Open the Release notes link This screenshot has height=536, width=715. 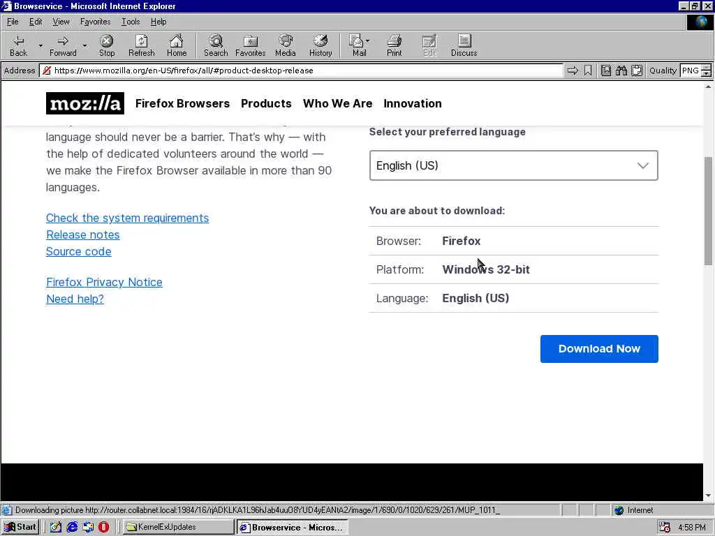(x=82, y=234)
